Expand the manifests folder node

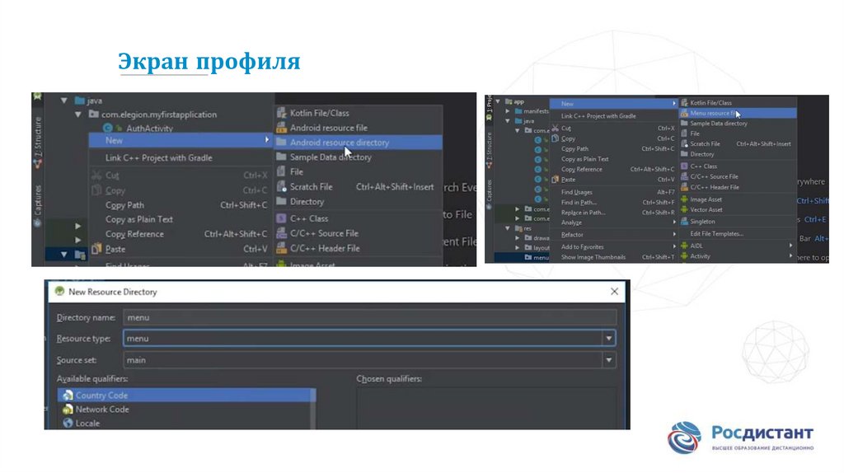[x=508, y=111]
